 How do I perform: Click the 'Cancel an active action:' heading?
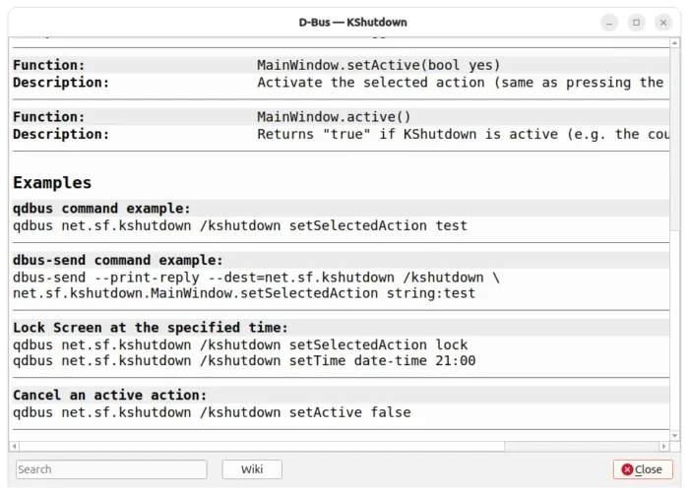click(110, 396)
